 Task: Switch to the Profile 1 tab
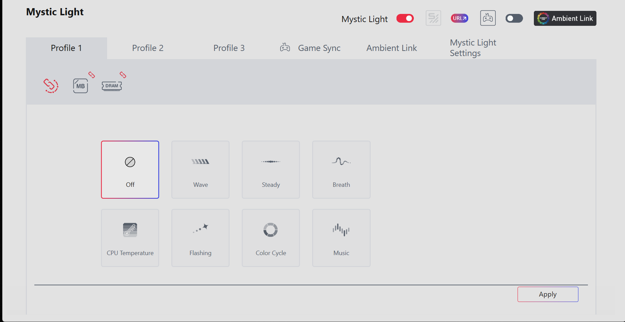tap(67, 48)
